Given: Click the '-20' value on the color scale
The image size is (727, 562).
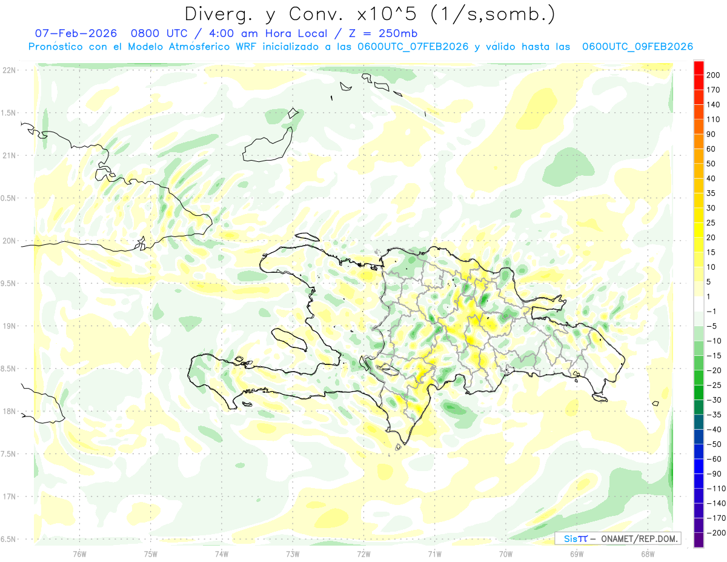Looking at the screenshot, I should coord(715,370).
